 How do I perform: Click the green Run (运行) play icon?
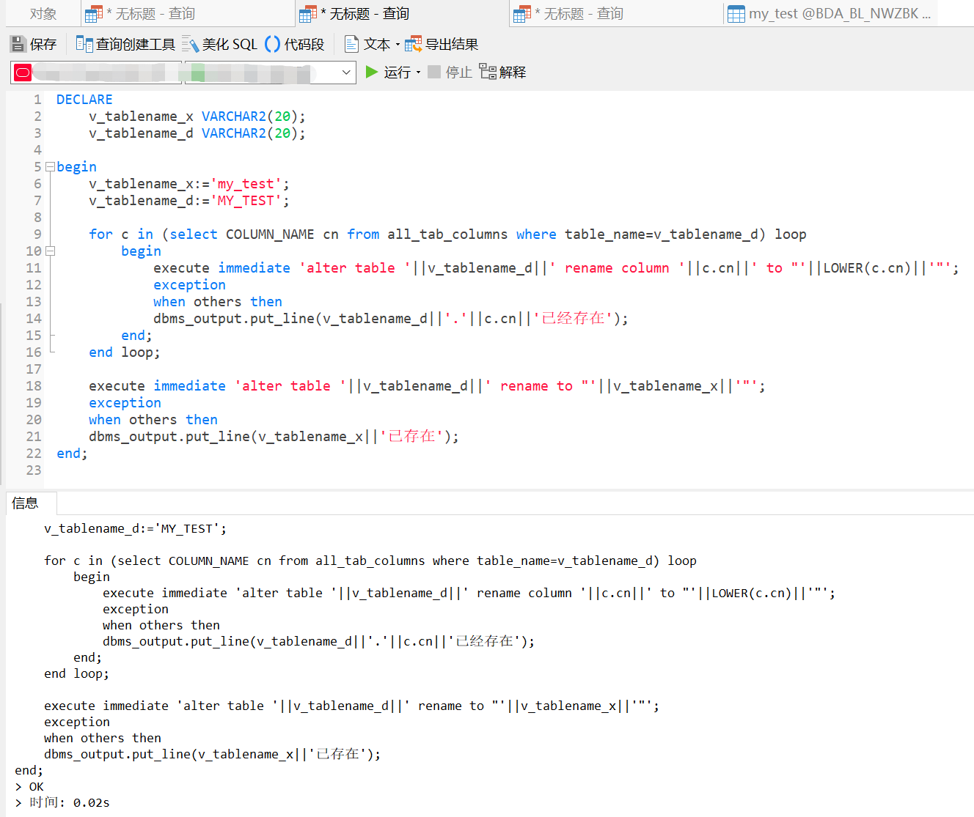coord(372,72)
